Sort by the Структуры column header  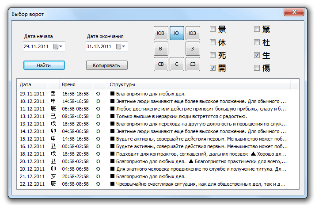coord(199,84)
